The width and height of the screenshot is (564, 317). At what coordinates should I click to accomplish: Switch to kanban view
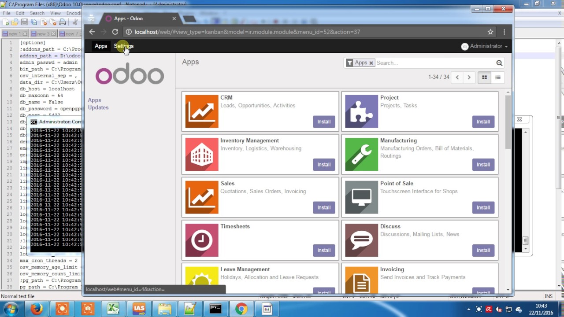pos(484,77)
